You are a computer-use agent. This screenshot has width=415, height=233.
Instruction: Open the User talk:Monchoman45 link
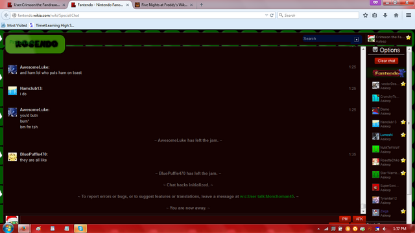pyautogui.click(x=267, y=197)
